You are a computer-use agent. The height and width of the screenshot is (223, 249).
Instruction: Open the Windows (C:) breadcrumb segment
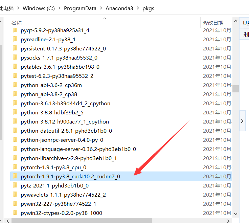point(39,8)
